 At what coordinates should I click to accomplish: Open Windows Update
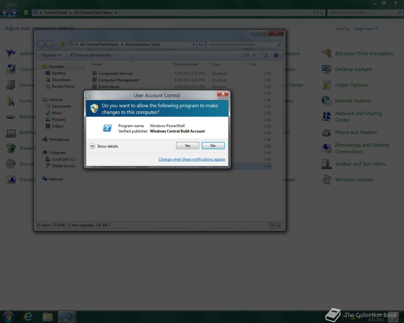click(347, 180)
